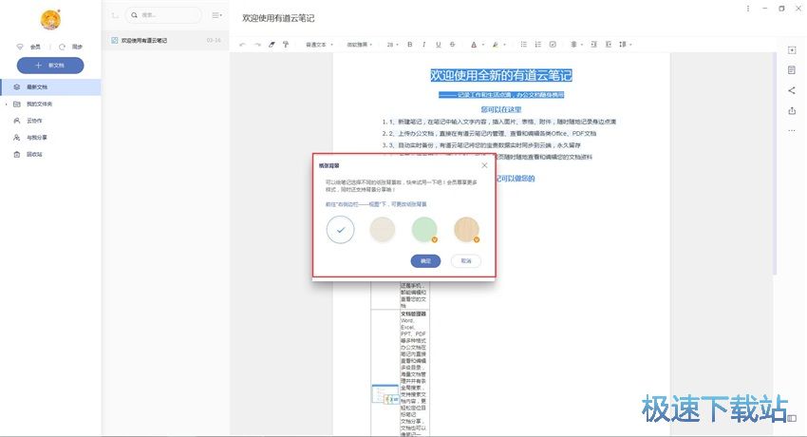The height and width of the screenshot is (437, 807).
Task: Open the line spacing dropdown
Action: tap(625, 45)
